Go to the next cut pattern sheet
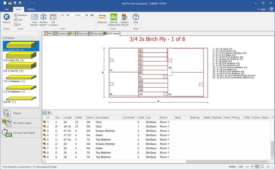 point(87,15)
